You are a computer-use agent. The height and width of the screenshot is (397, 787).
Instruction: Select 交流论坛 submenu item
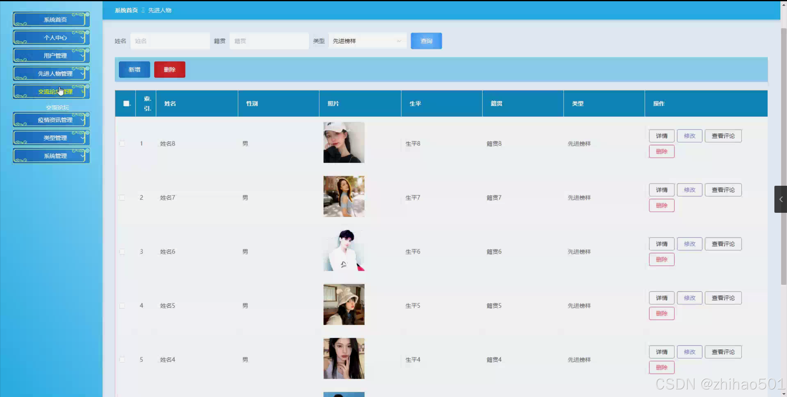click(57, 107)
